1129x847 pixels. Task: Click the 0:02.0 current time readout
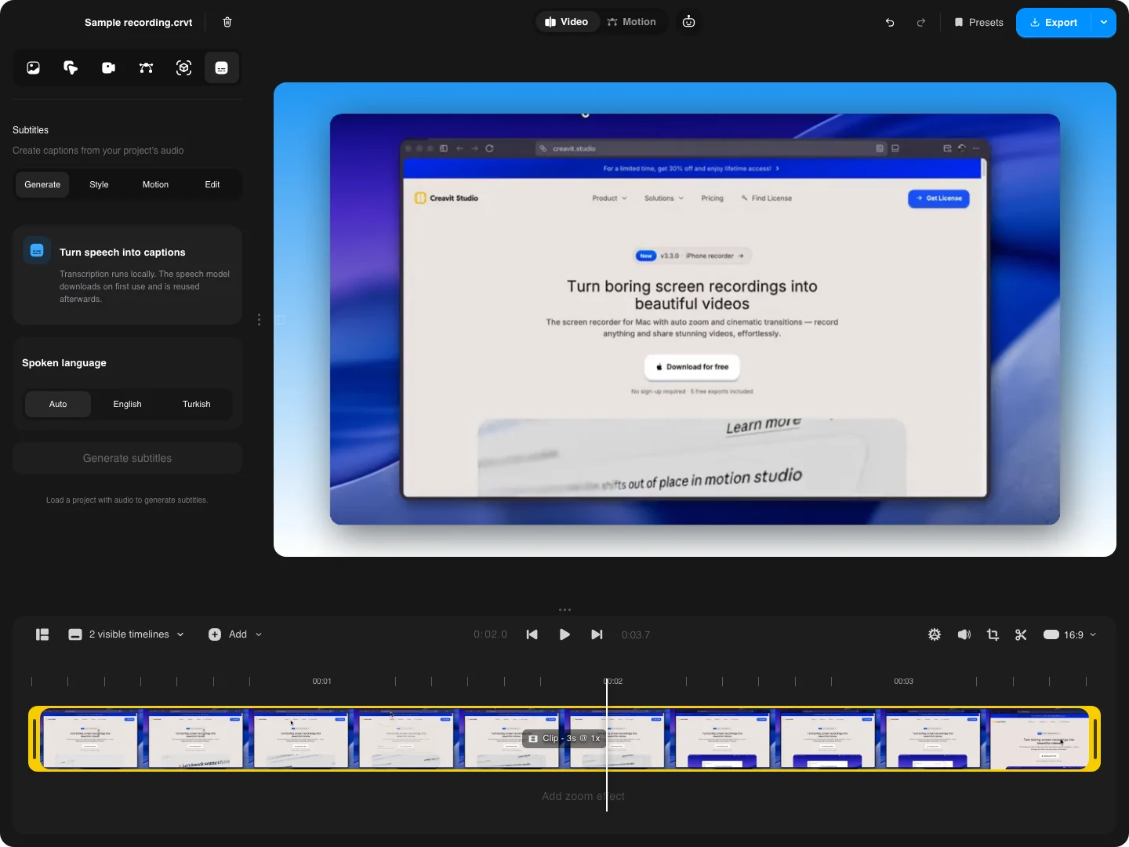(491, 634)
